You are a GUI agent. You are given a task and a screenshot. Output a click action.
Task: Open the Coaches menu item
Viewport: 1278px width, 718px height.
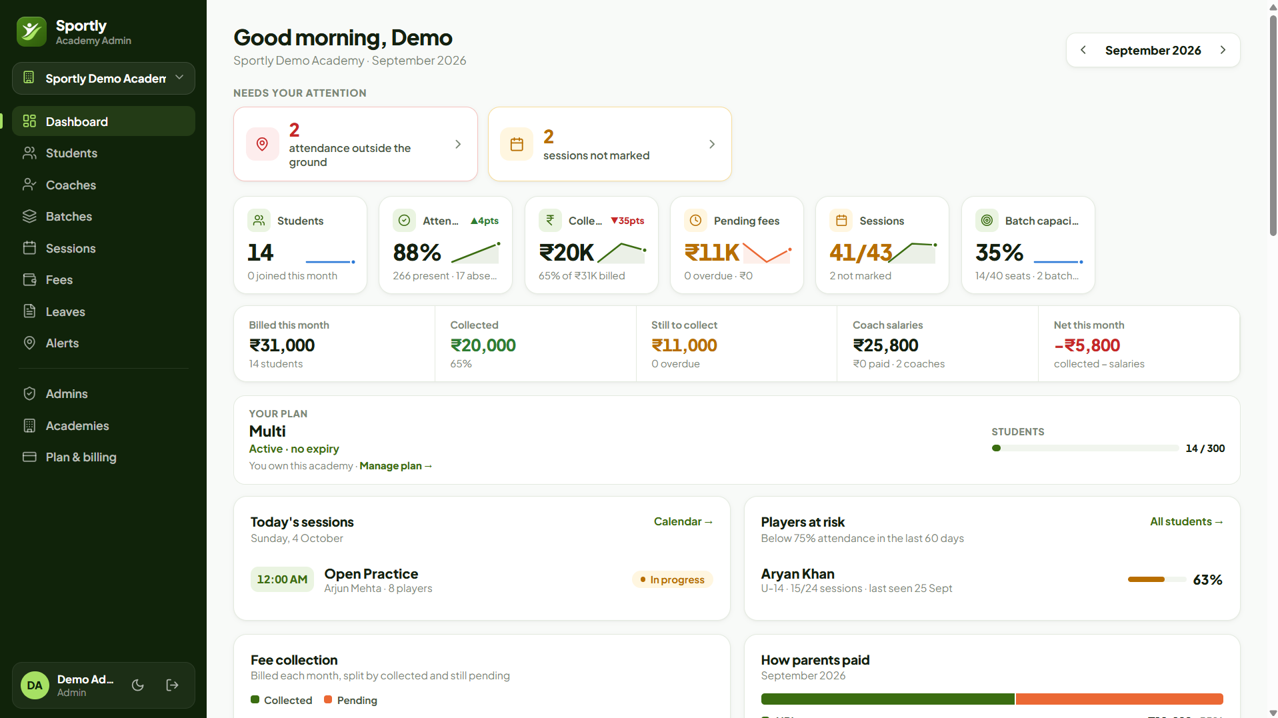click(x=103, y=185)
